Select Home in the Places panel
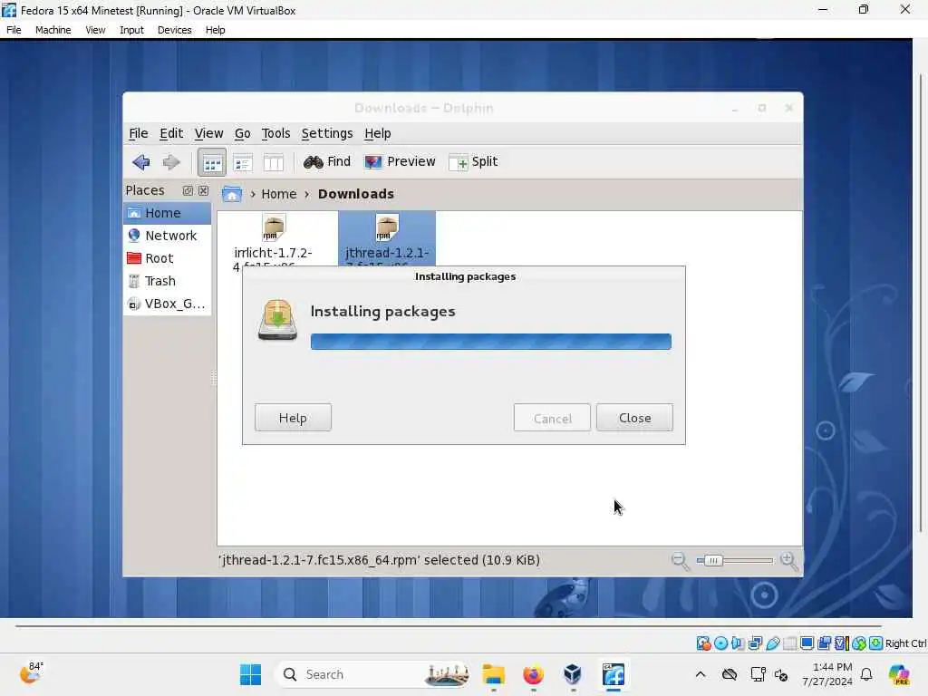928x696 pixels. click(x=167, y=213)
